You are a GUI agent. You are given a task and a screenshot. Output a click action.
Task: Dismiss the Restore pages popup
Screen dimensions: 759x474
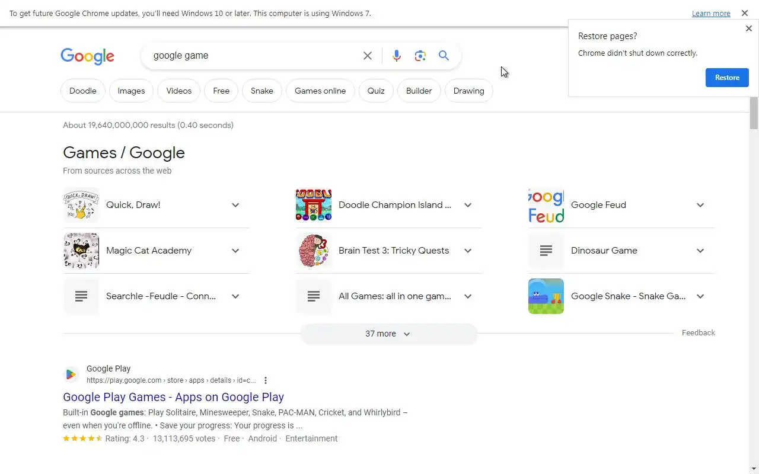748,28
